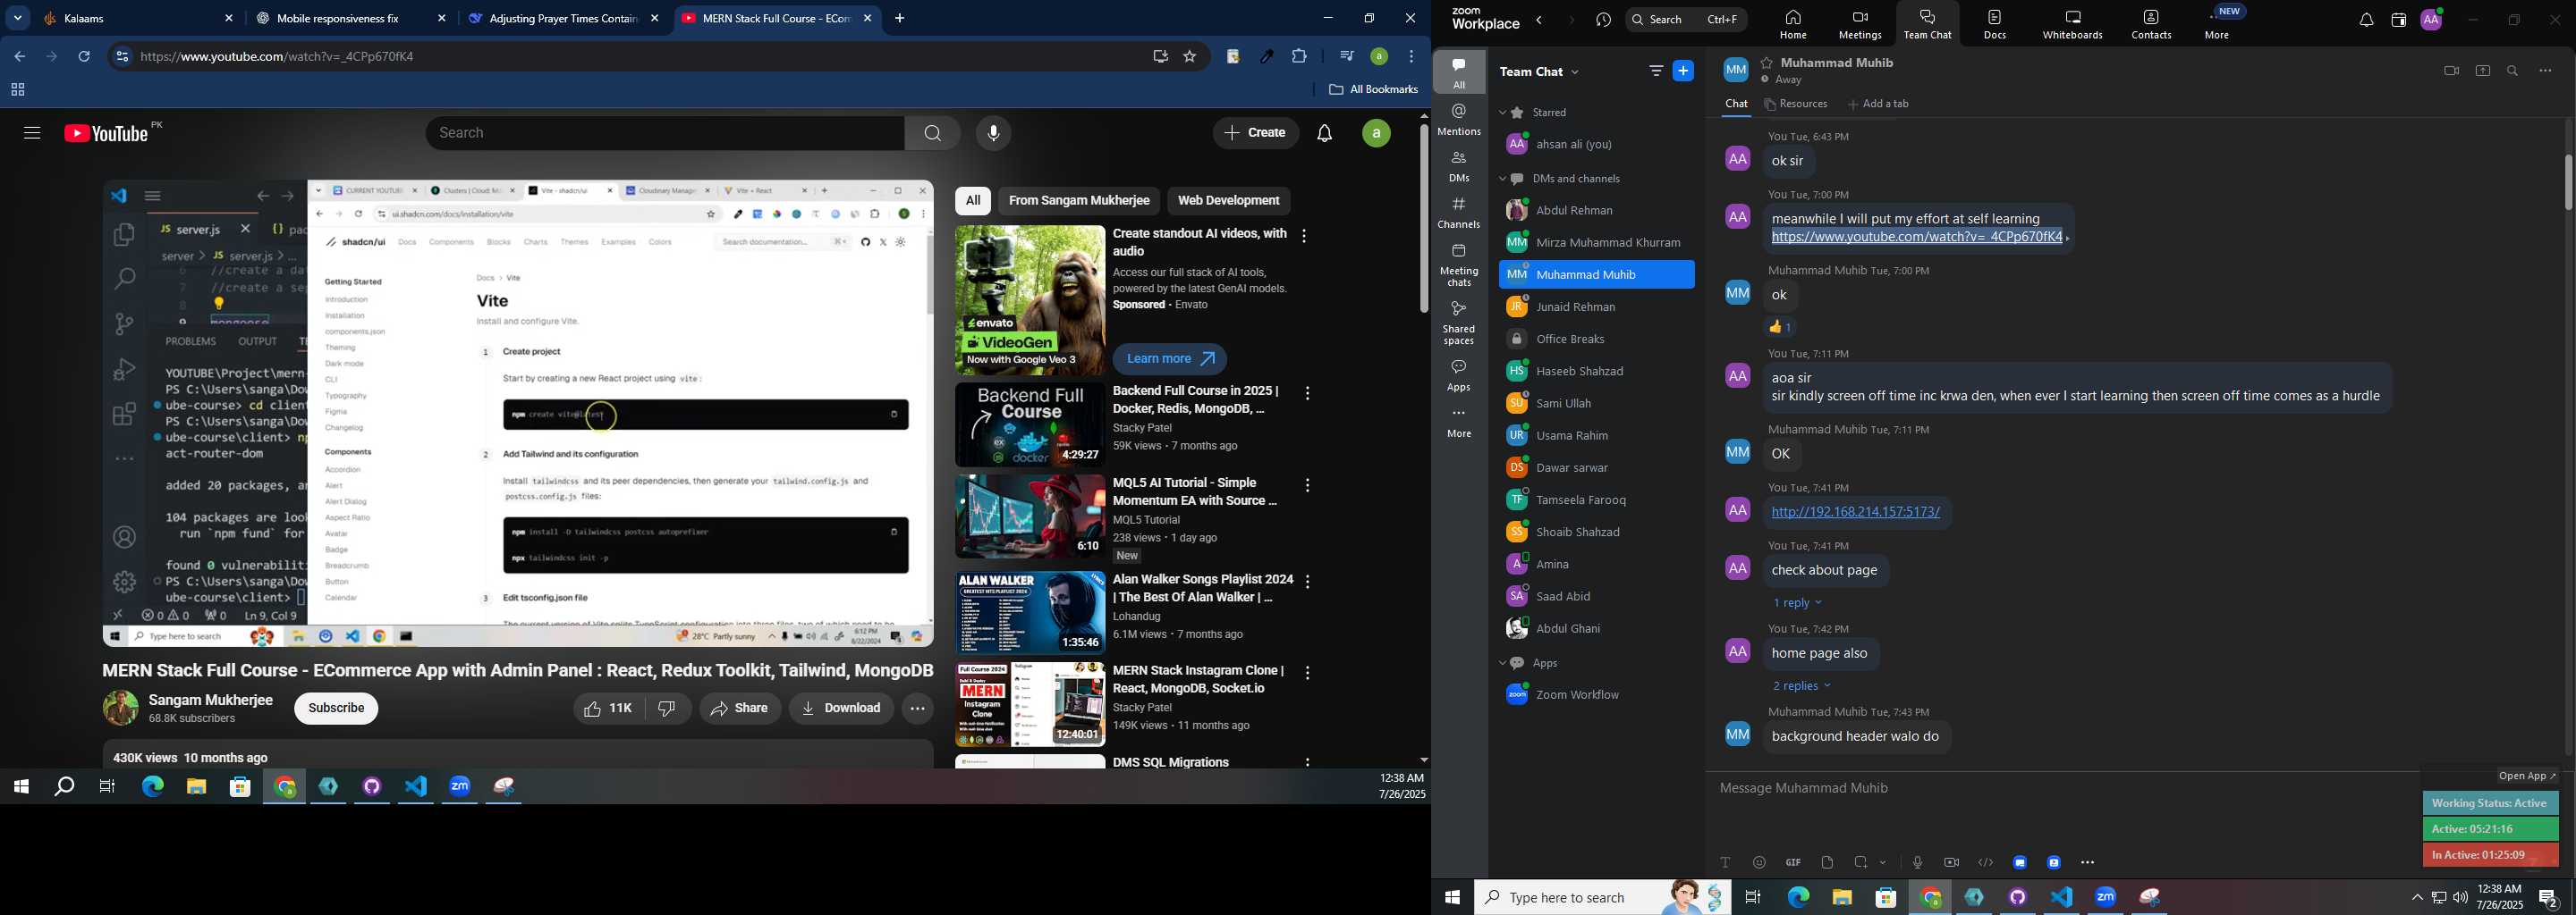This screenshot has width=2576, height=915.
Task: Open Zoom history clock icon
Action: (x=1603, y=20)
